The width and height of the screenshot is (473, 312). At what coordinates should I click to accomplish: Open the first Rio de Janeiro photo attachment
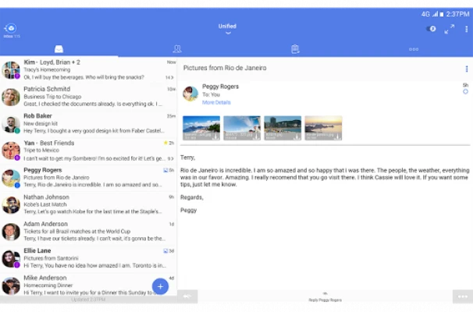201,128
